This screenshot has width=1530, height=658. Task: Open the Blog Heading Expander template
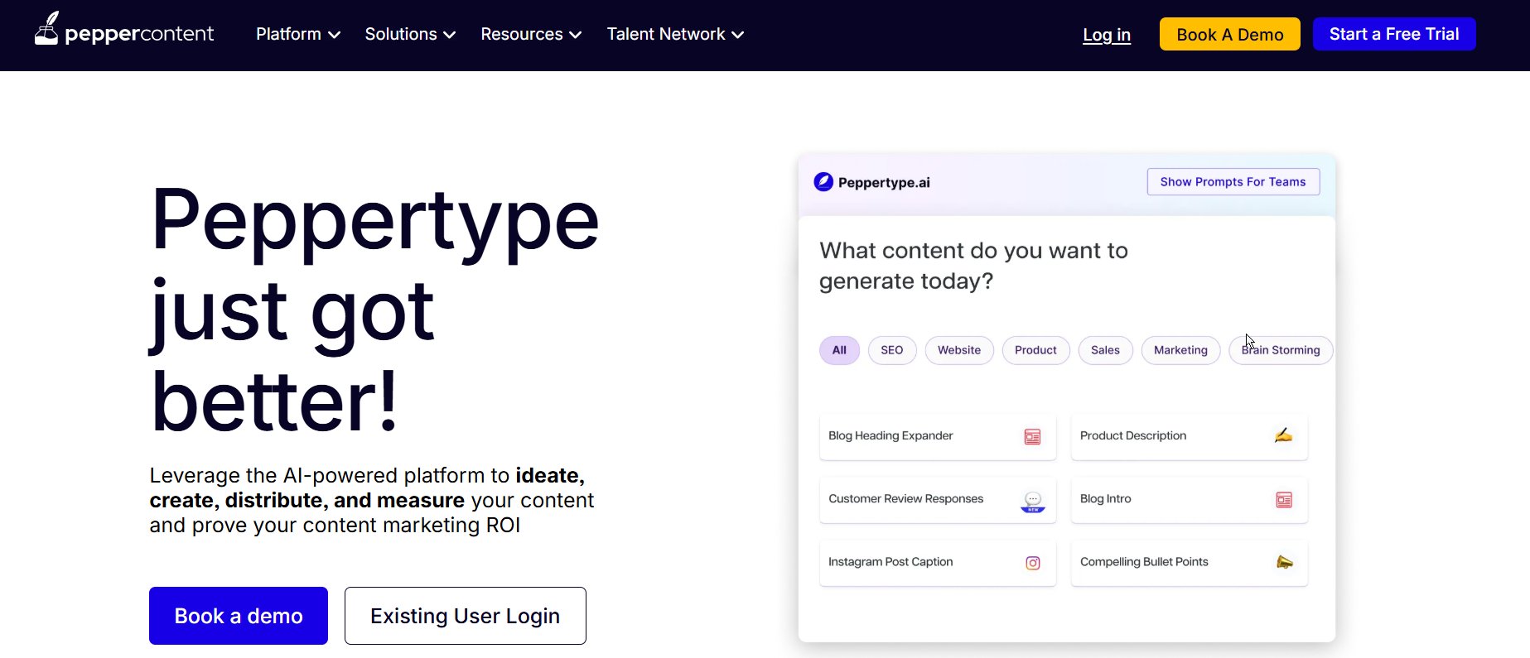pyautogui.click(x=938, y=436)
